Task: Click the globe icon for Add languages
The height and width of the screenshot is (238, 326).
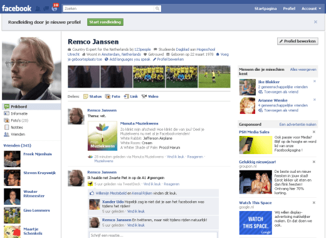Action: point(107,59)
